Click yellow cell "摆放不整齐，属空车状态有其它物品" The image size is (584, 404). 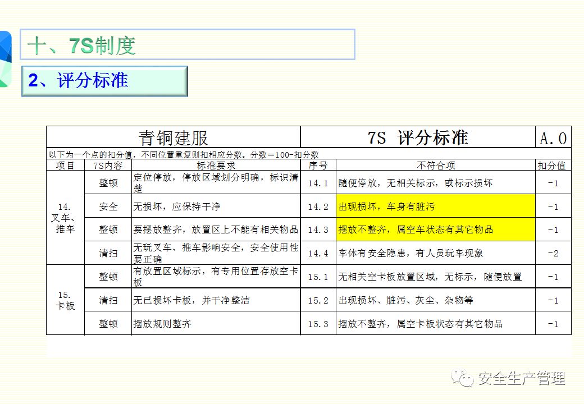(436, 229)
